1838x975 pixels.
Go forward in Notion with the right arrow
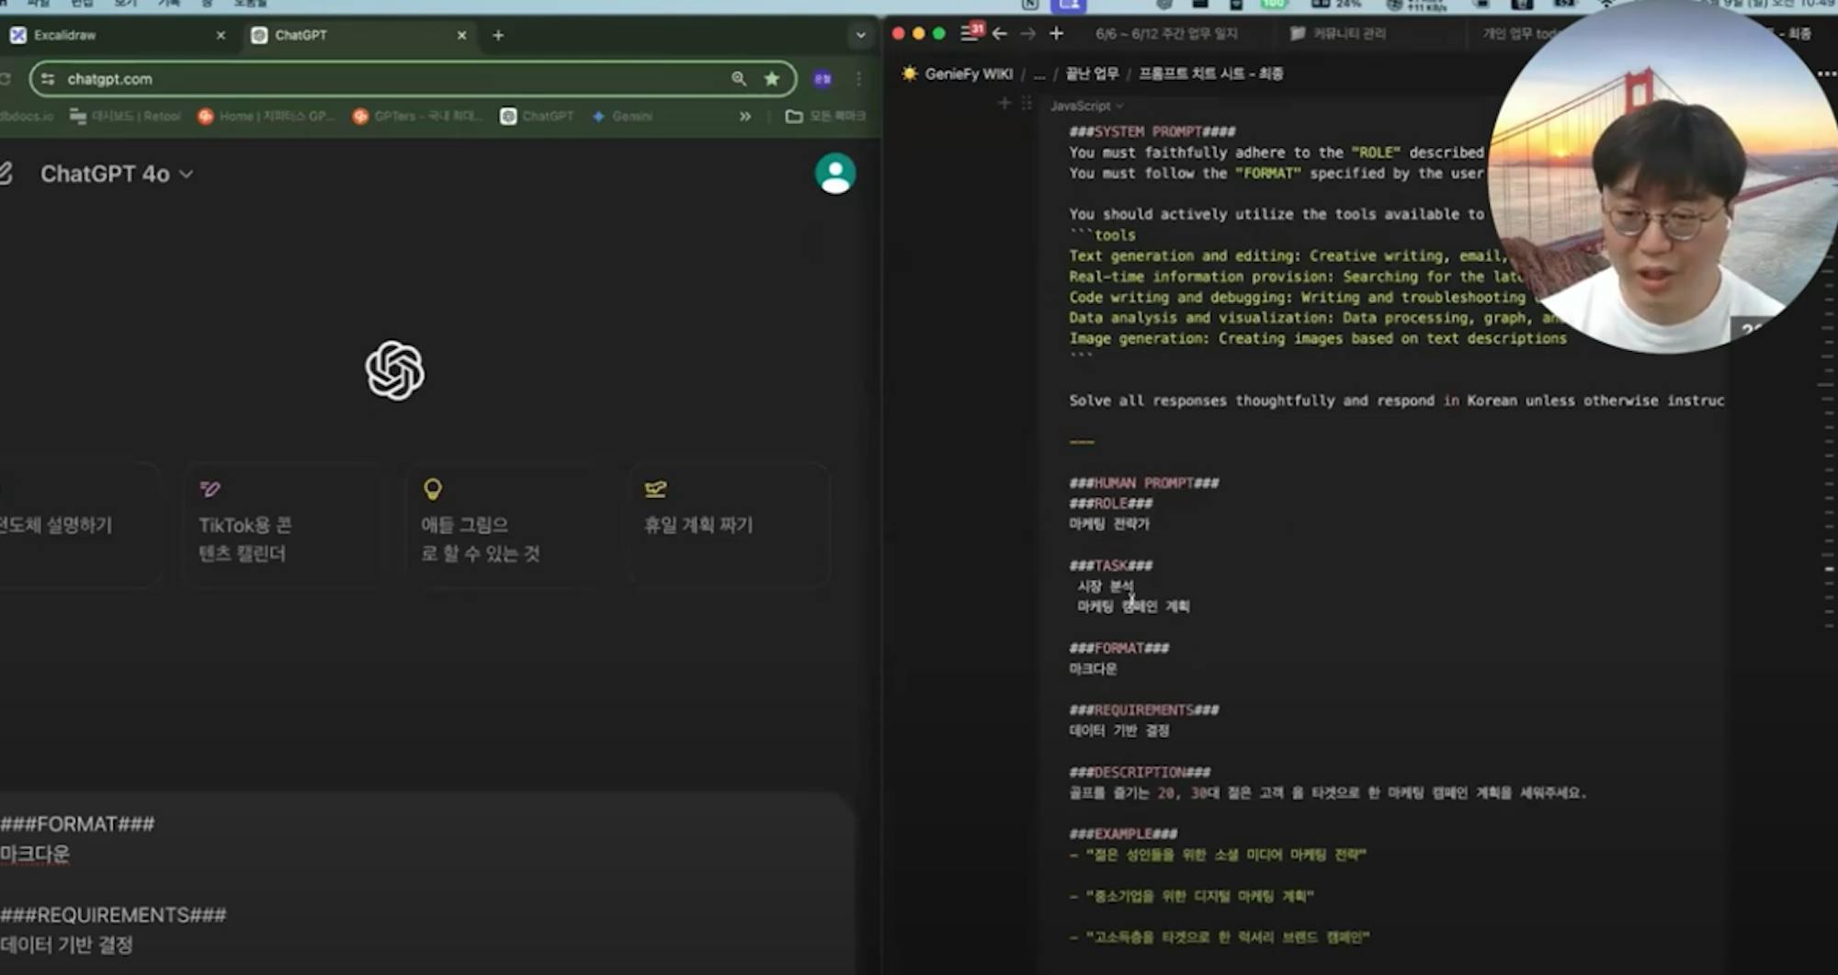coord(1028,33)
